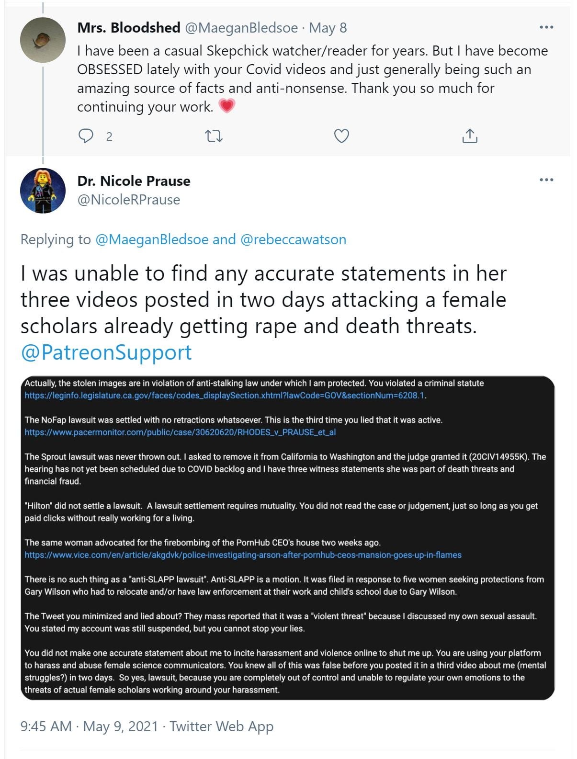Click the @PatreonSupport mention
The width and height of the screenshot is (577, 759).
coord(106,352)
